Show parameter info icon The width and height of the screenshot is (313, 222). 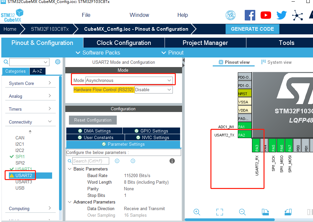click(172, 161)
